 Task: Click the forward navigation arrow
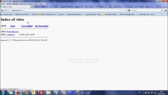[x=5, y=11]
